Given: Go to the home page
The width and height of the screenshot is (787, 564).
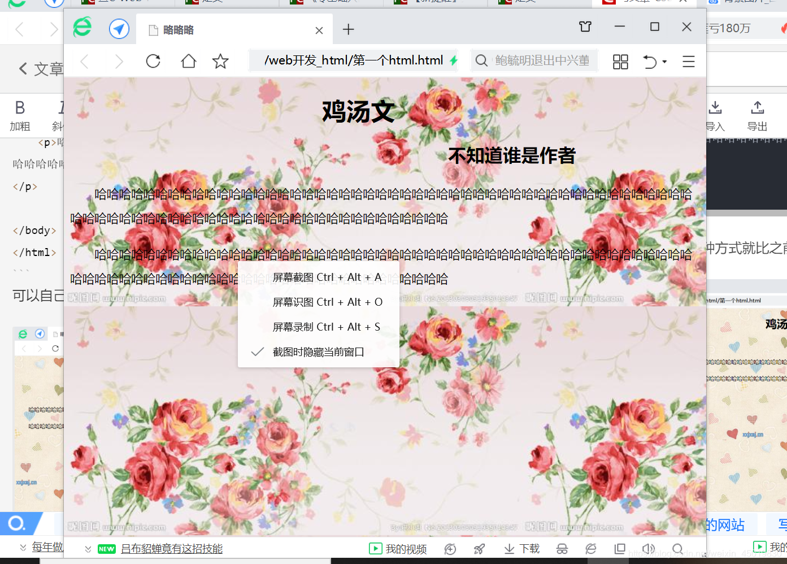Looking at the screenshot, I should point(189,61).
